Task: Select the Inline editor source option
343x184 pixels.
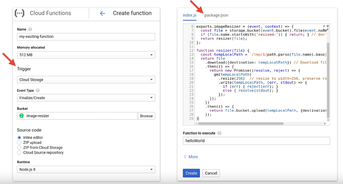Action: (x=19, y=137)
